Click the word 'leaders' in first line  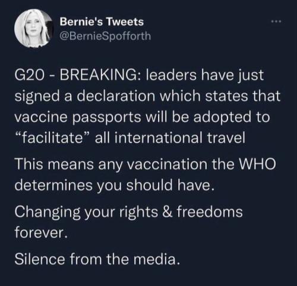(x=172, y=75)
